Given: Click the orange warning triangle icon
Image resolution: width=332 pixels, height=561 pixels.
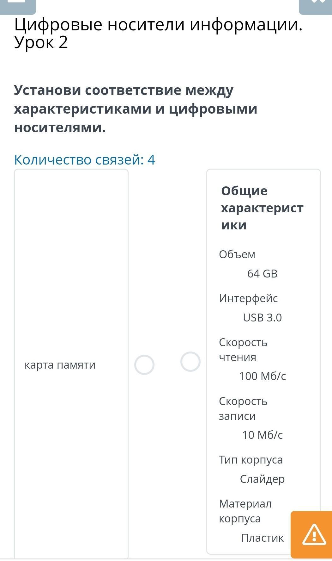Looking at the screenshot, I should [314, 534].
